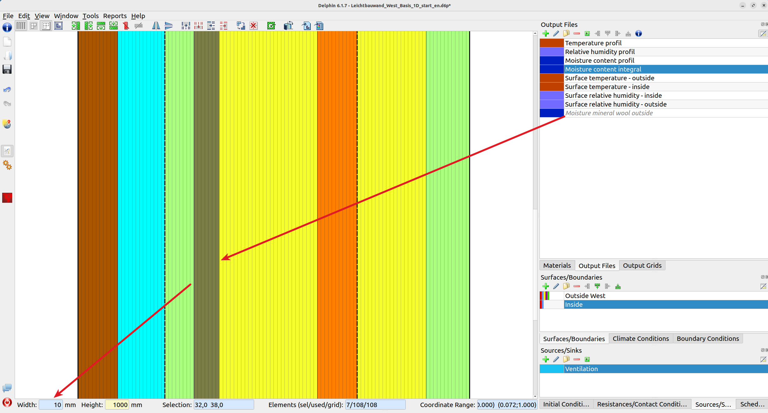
Task: Click the Ventilation cyan color swatch
Action: 552,369
